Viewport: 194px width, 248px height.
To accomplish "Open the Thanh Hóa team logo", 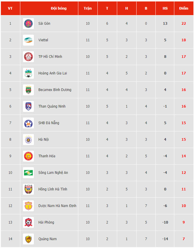I will (28, 156).
